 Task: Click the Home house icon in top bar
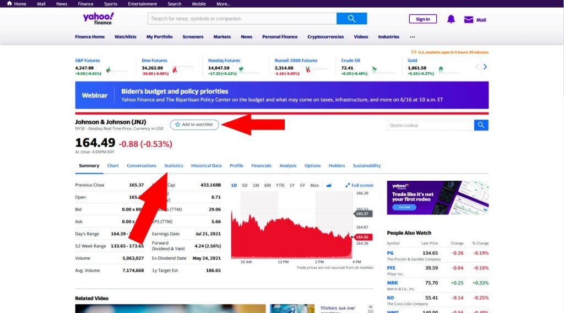pos(9,3)
